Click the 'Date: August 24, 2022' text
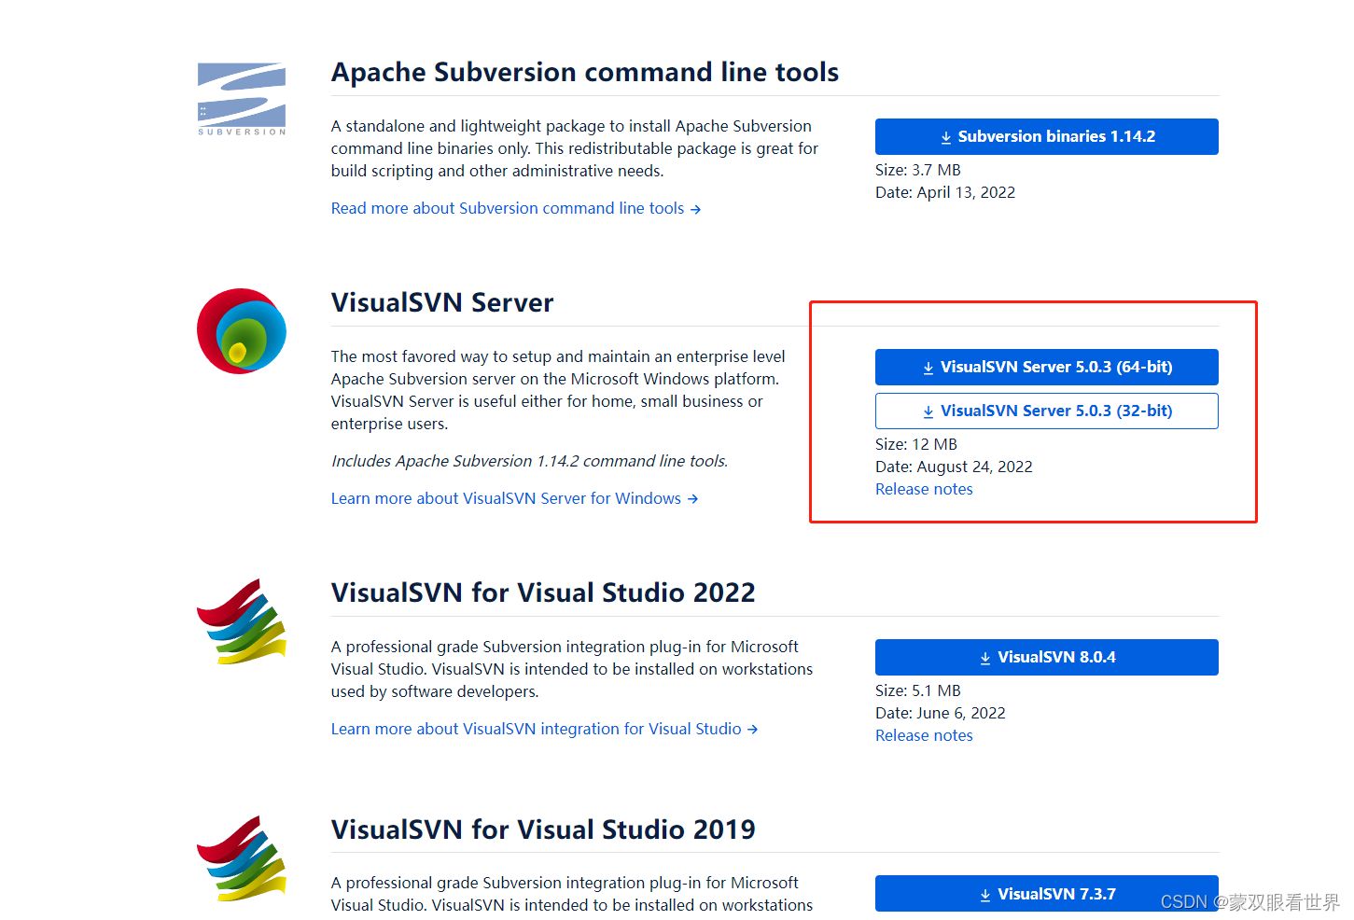 click(x=954, y=467)
